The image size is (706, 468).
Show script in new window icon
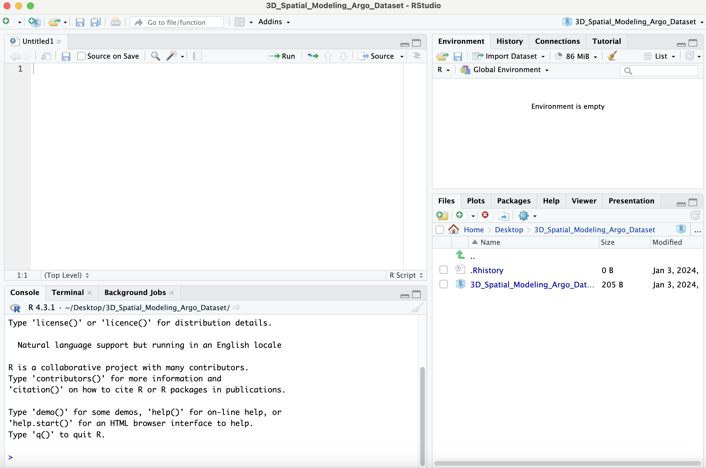pos(46,56)
